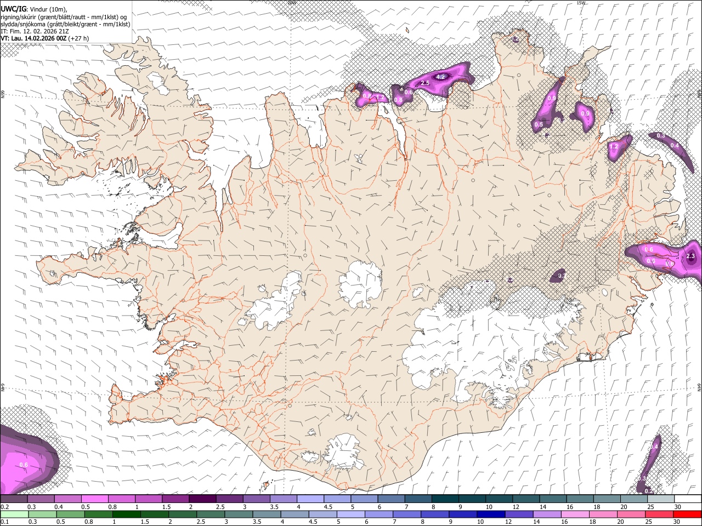This screenshot has height=526, width=702.
Task: Click the '15W' longitude label at top edge
Action: pyautogui.click(x=581, y=3)
